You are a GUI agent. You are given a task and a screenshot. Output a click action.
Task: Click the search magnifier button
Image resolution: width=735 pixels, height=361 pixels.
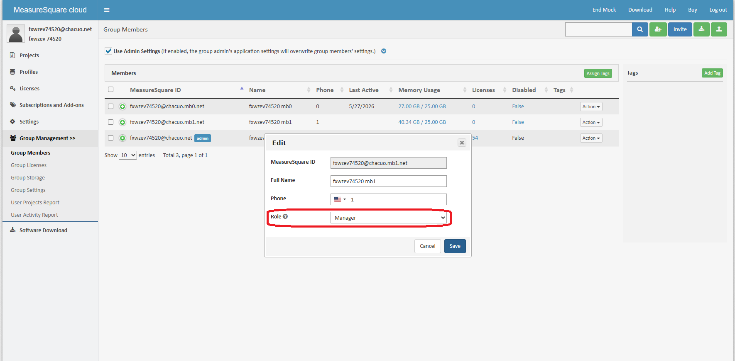[x=640, y=29]
